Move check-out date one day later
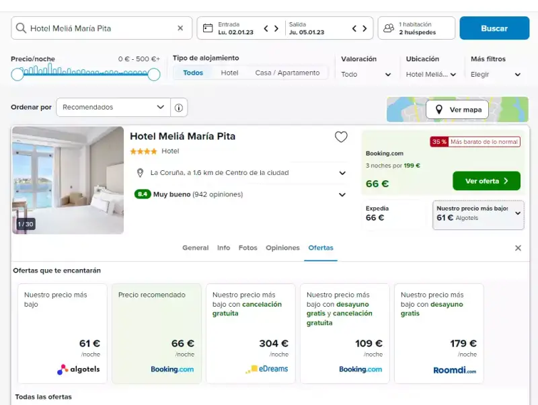 (364, 28)
